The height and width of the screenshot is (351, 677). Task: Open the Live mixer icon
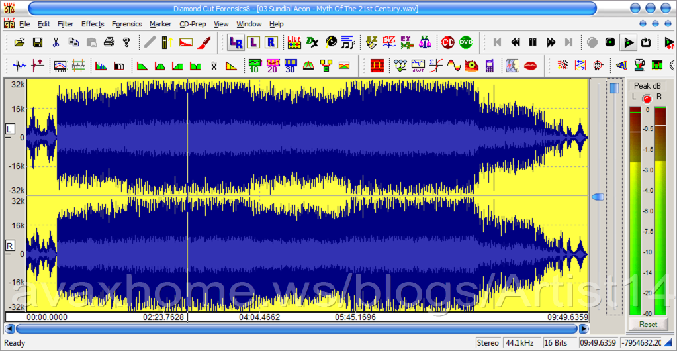(x=294, y=42)
